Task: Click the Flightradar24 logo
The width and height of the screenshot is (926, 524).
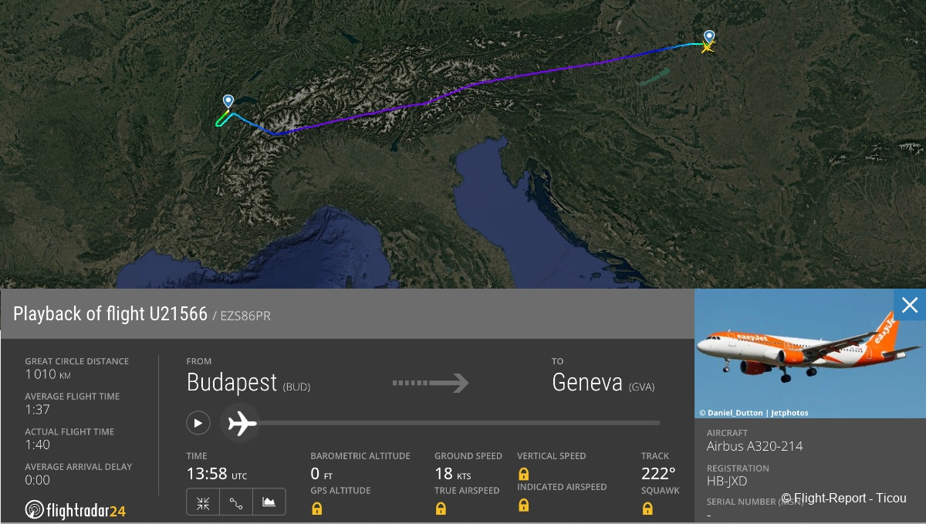Action: [76, 509]
